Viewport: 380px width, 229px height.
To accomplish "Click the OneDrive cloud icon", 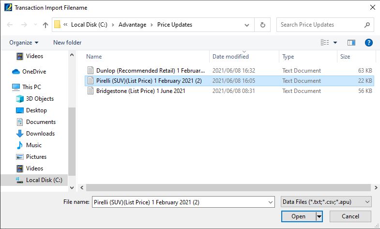I will (16, 72).
